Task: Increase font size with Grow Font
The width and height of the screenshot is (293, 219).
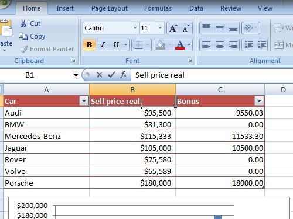Action: pos(173,28)
